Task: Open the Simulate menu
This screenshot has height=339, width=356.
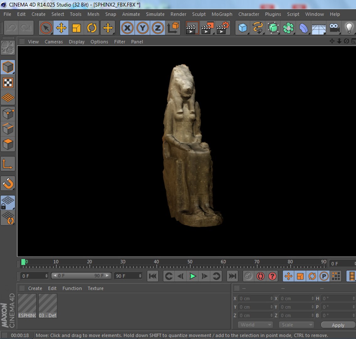Action: [155, 14]
